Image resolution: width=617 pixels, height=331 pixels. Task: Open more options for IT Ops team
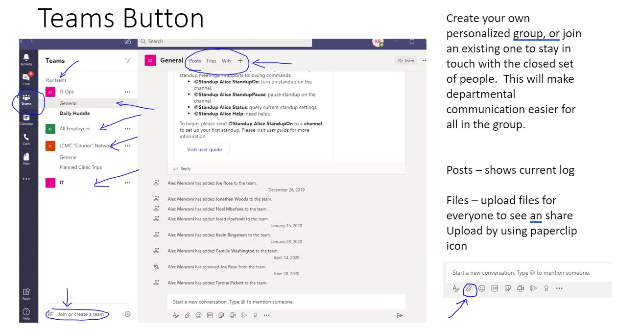[x=128, y=92]
